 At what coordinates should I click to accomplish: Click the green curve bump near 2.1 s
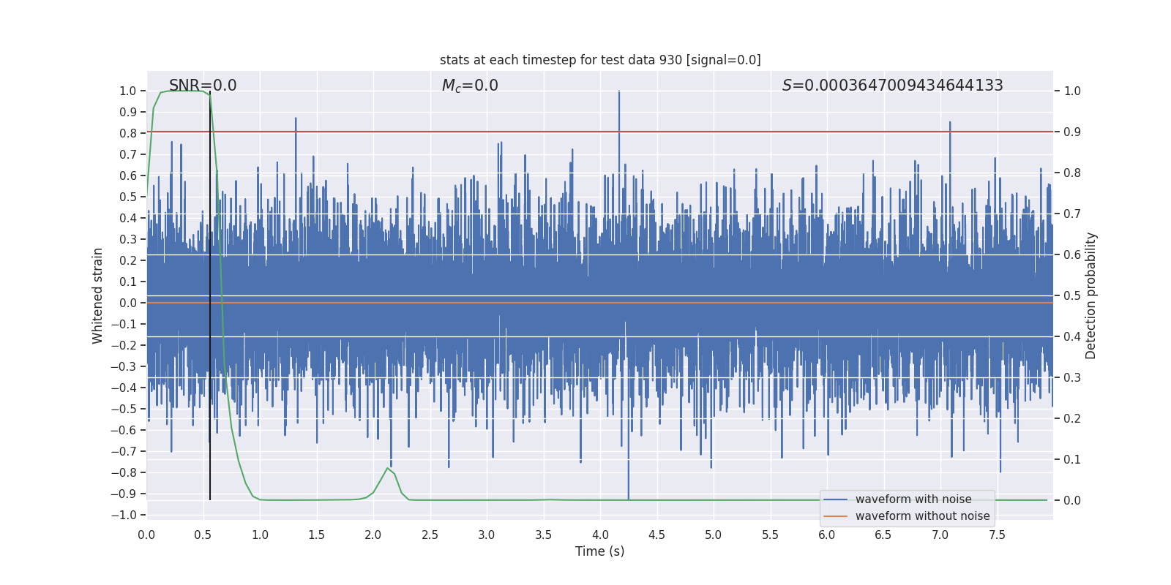[387, 469]
